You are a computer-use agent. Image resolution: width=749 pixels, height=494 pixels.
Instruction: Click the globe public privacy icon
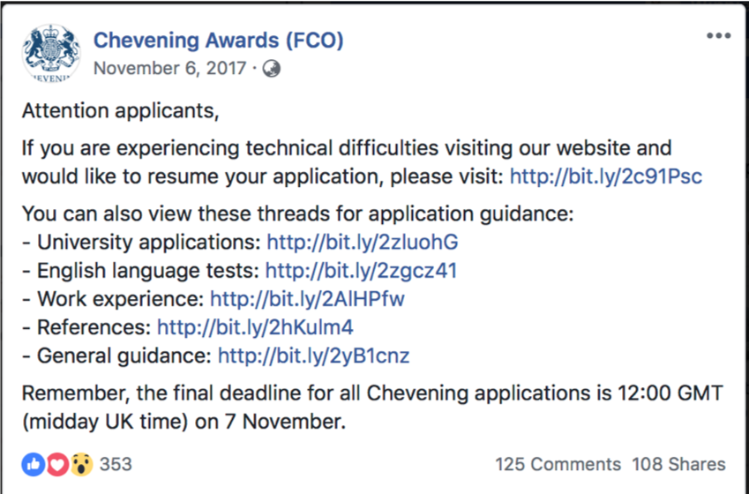(x=272, y=69)
